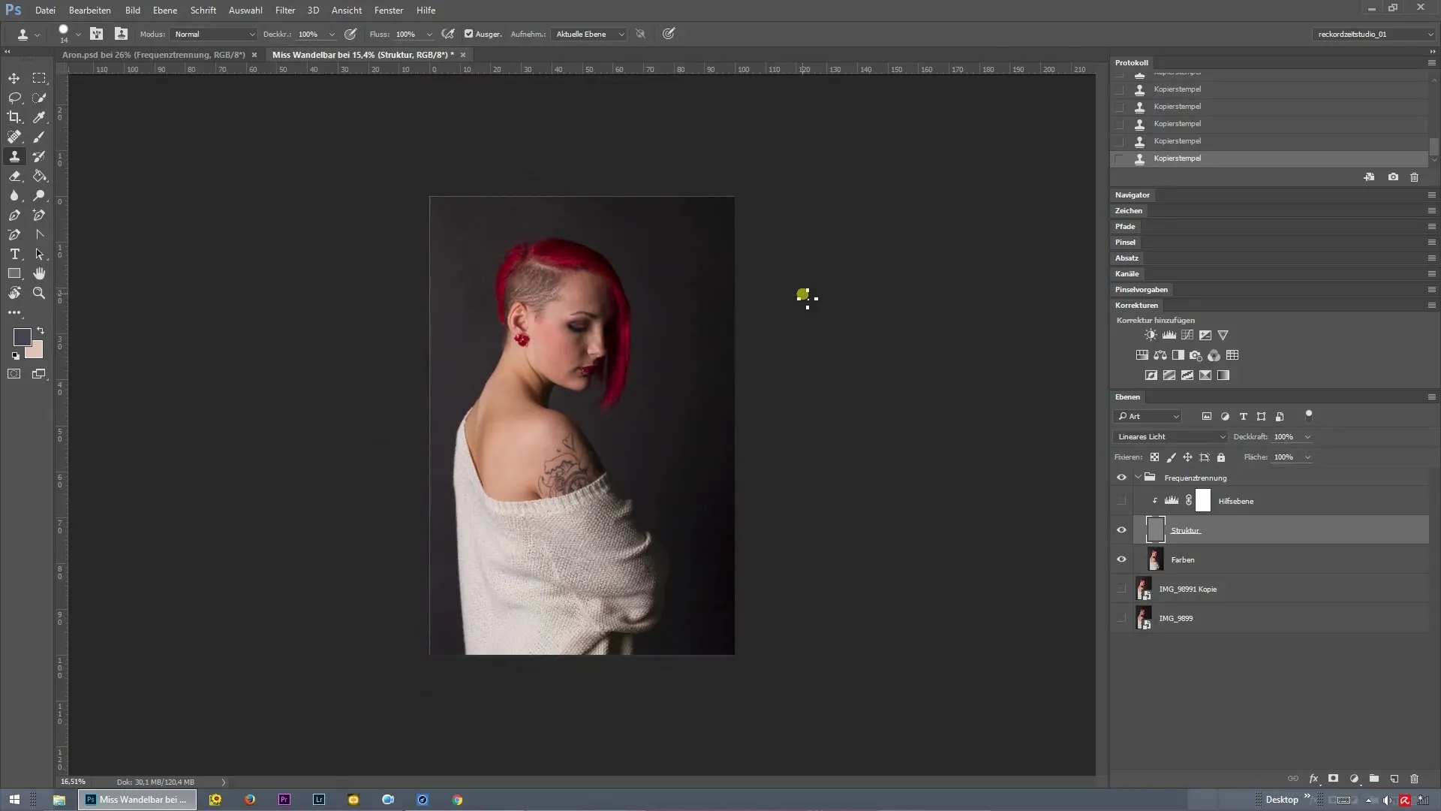The image size is (1441, 811).
Task: Open the reckordzeitstudio_01 workspace dropdown
Action: [x=1373, y=34]
